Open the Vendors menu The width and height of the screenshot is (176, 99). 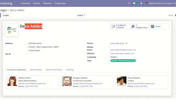[x=36, y=3]
